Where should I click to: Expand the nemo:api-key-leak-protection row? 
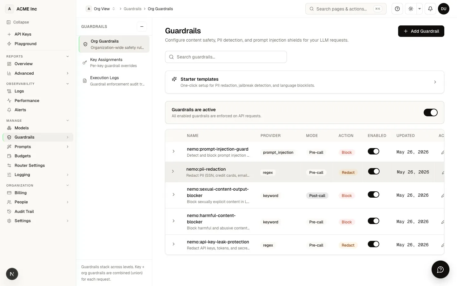(174, 244)
